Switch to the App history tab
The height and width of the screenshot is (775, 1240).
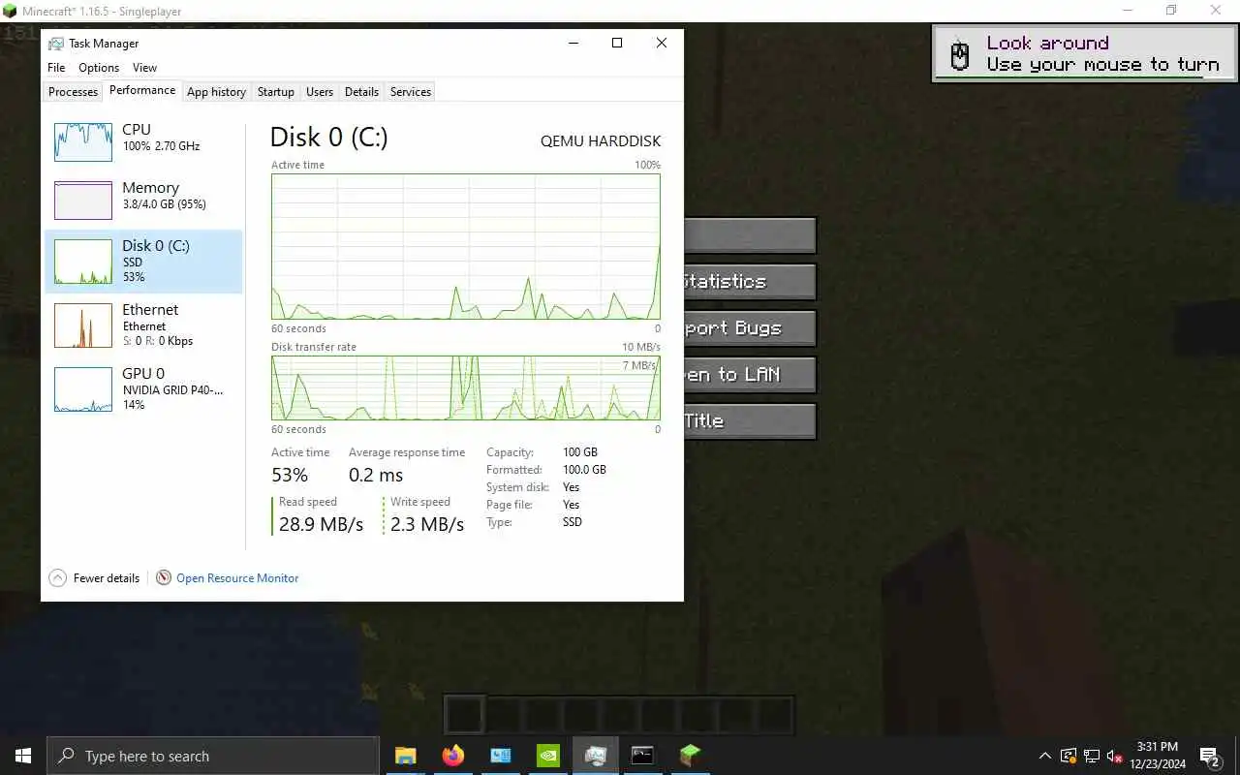click(x=216, y=92)
